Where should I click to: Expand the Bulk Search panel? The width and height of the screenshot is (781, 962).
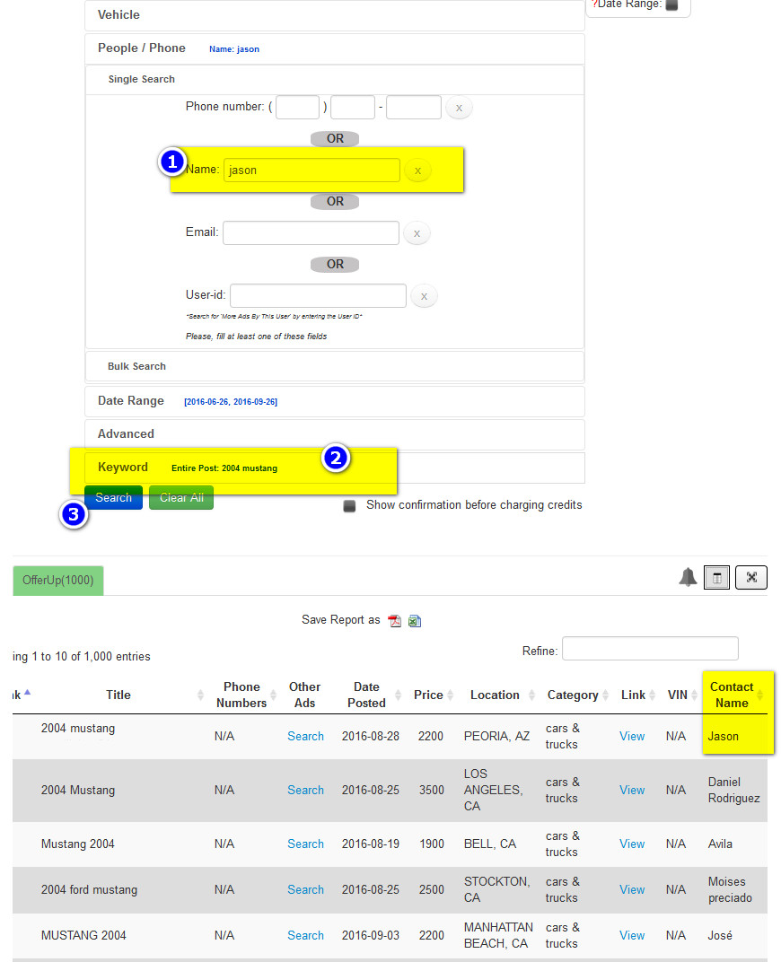point(334,366)
